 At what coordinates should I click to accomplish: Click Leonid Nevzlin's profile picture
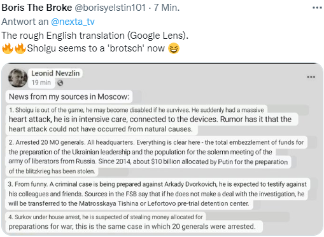coord(18,78)
